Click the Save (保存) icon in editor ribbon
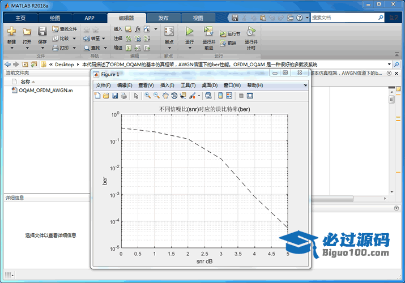The width and height of the screenshot is (405, 283). click(x=42, y=32)
